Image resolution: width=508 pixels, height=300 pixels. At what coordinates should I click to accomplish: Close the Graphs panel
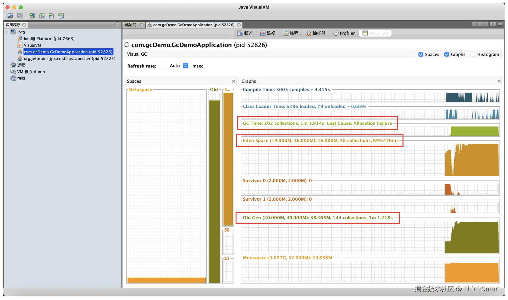point(499,82)
